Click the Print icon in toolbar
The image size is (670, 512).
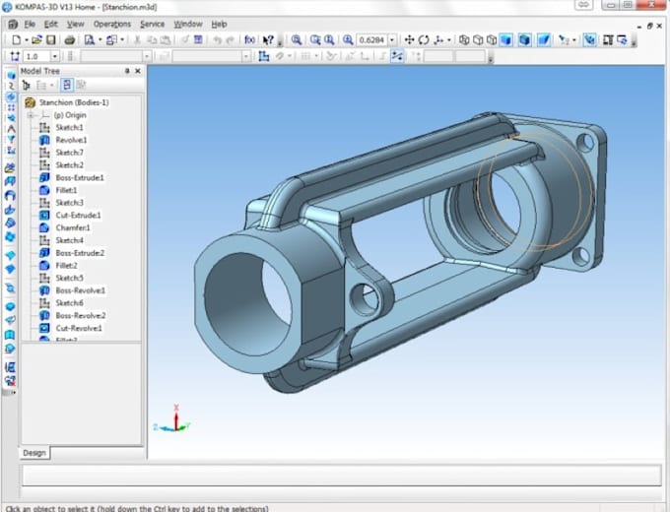[x=70, y=40]
